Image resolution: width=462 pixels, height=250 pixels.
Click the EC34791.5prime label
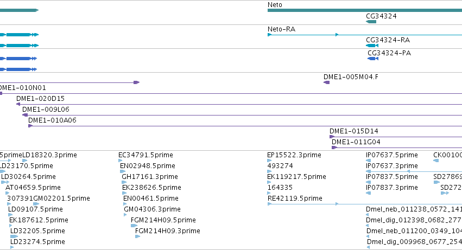(145, 155)
